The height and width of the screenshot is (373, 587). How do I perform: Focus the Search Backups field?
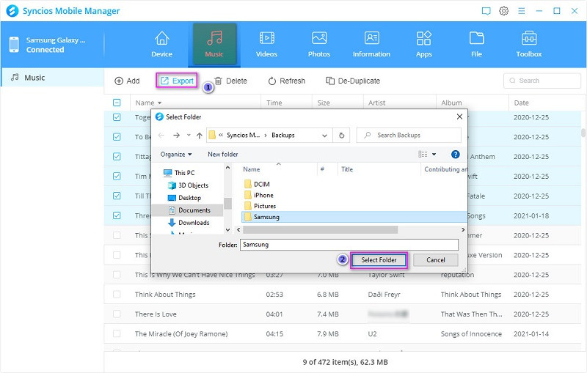[x=409, y=136]
